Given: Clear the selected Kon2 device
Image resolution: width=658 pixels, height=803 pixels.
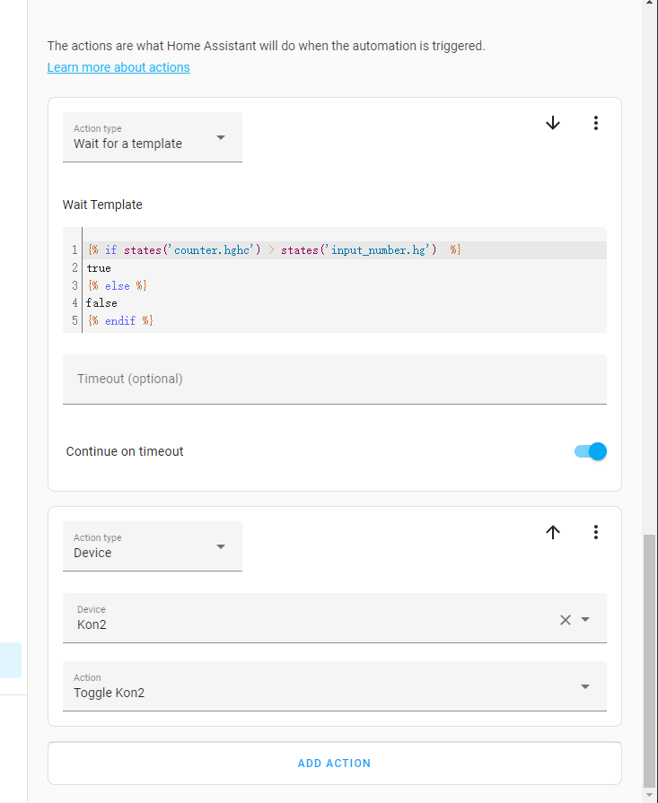Looking at the screenshot, I should coord(565,619).
